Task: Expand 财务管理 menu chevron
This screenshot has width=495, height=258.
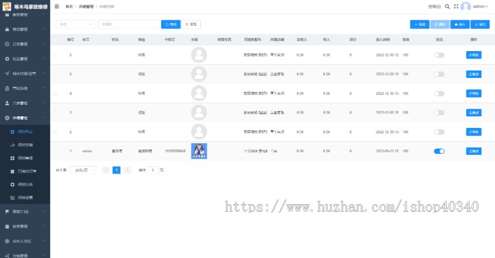Action: [43, 227]
